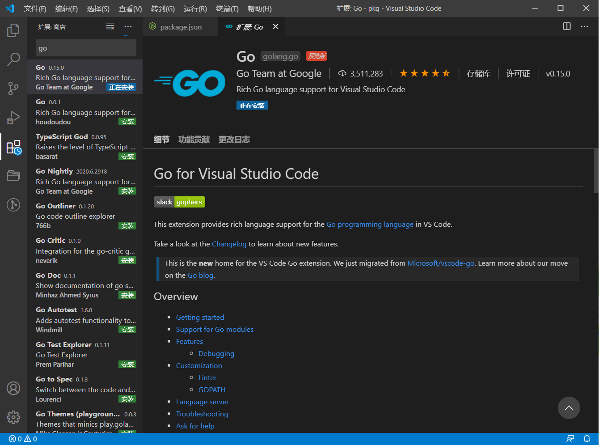This screenshot has width=599, height=445.
Task: Install the Go 0.0.1 houdoudou extension
Action: tap(127, 122)
